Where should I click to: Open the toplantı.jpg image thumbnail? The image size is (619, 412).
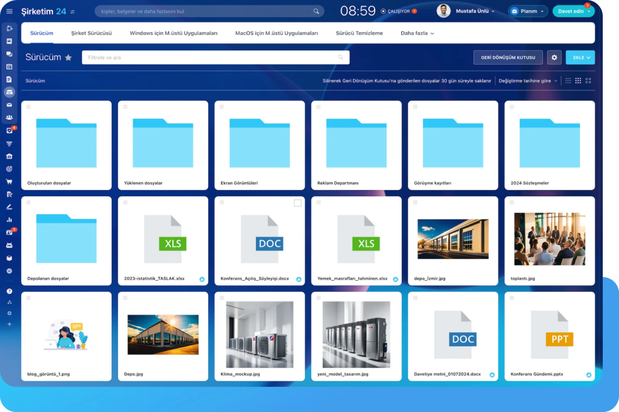[550, 239]
